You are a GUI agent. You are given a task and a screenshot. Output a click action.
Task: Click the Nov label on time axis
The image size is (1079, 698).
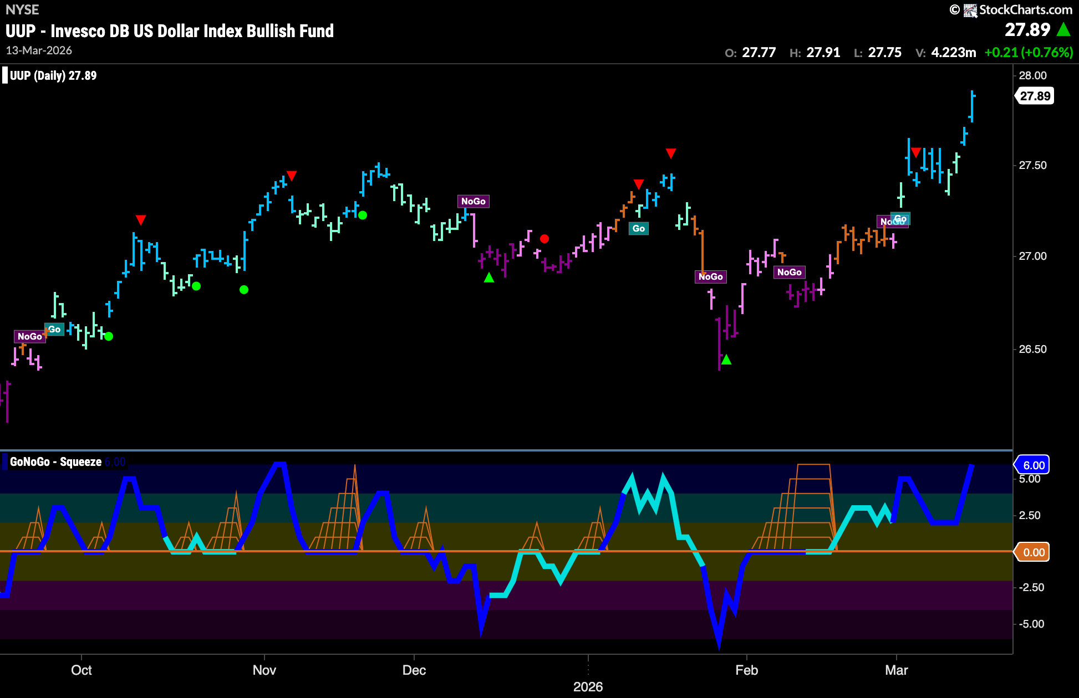coord(264,670)
